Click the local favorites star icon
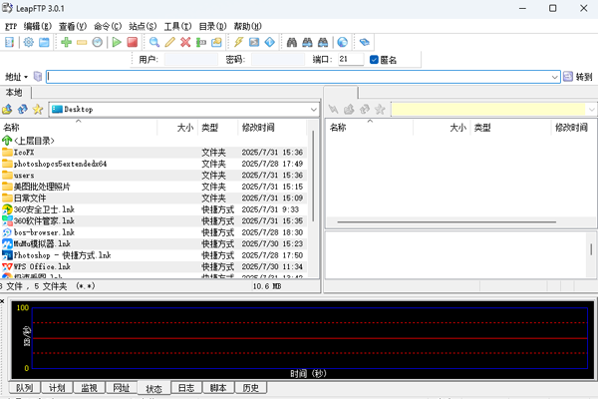Screen dimensions: 598x399 point(38,109)
